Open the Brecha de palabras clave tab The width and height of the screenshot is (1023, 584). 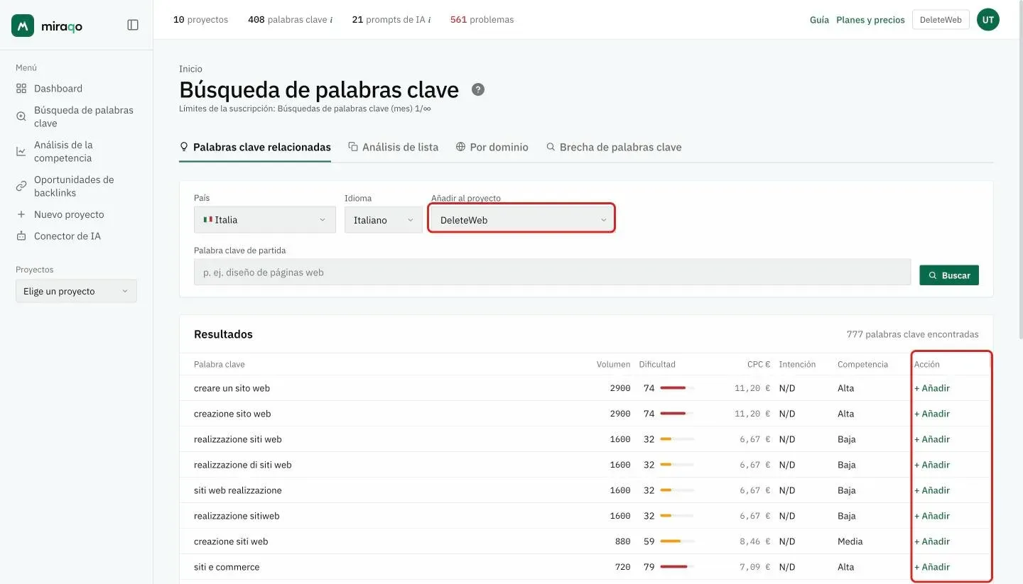tap(614, 147)
